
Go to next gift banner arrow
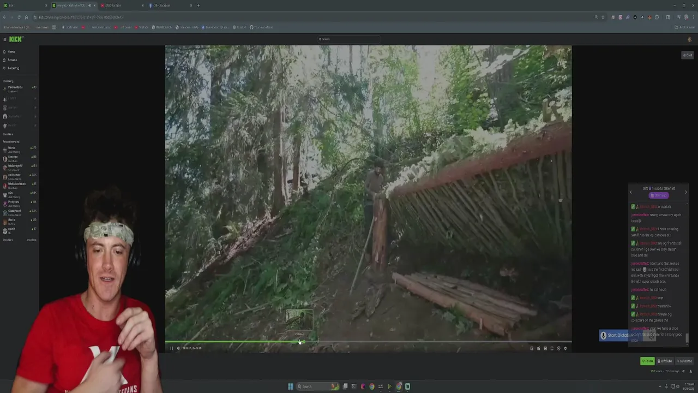point(686,192)
